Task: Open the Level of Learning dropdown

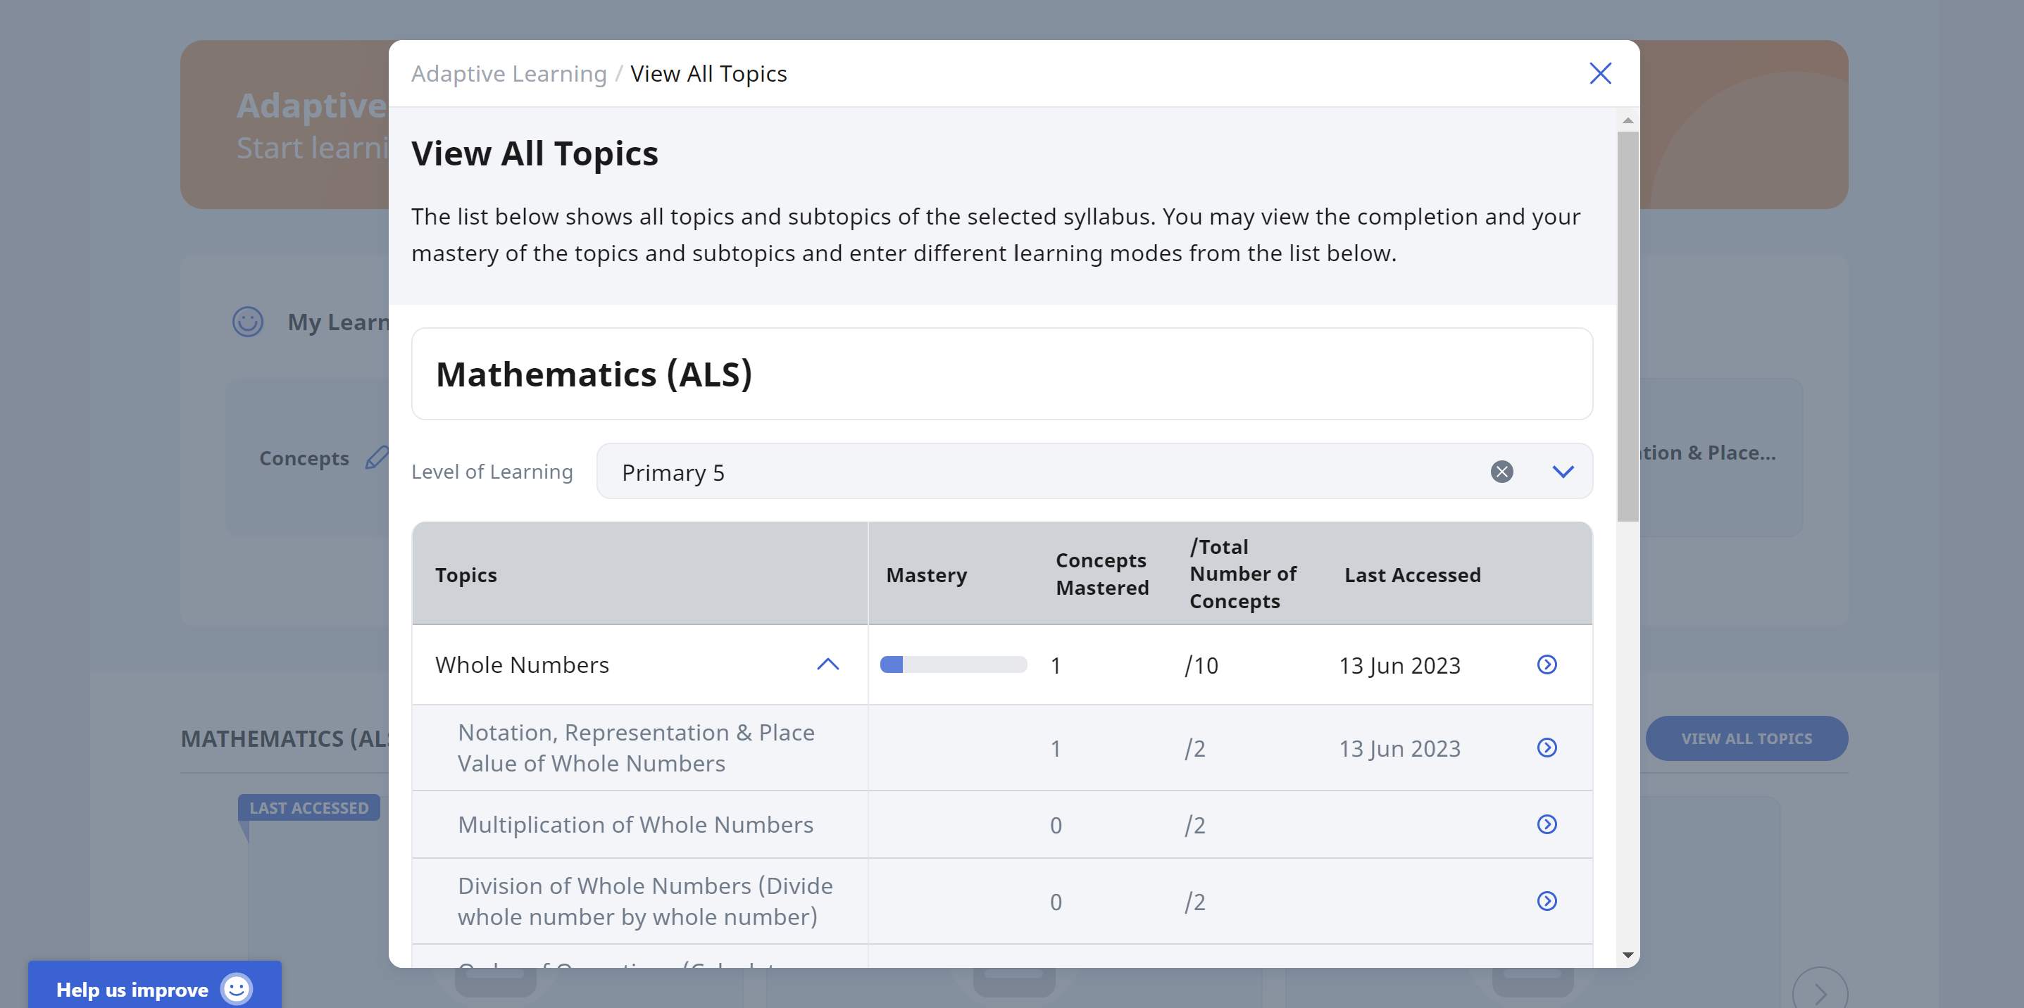Action: tap(1563, 471)
